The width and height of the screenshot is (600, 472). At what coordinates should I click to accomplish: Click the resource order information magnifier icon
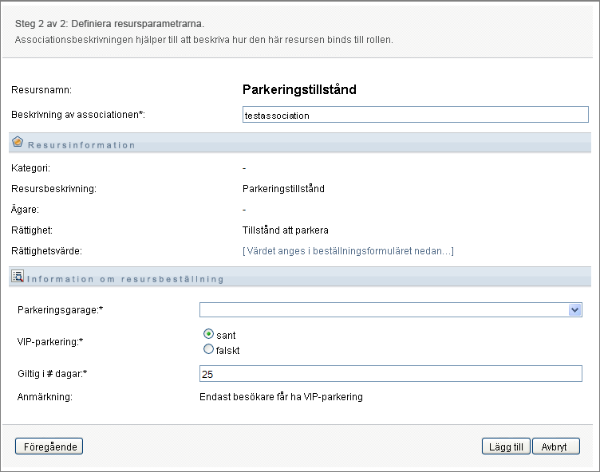click(18, 277)
